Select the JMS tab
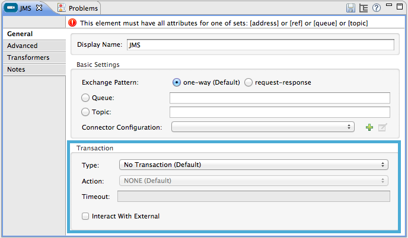Screen dimensions: 408x238 (x=26, y=8)
